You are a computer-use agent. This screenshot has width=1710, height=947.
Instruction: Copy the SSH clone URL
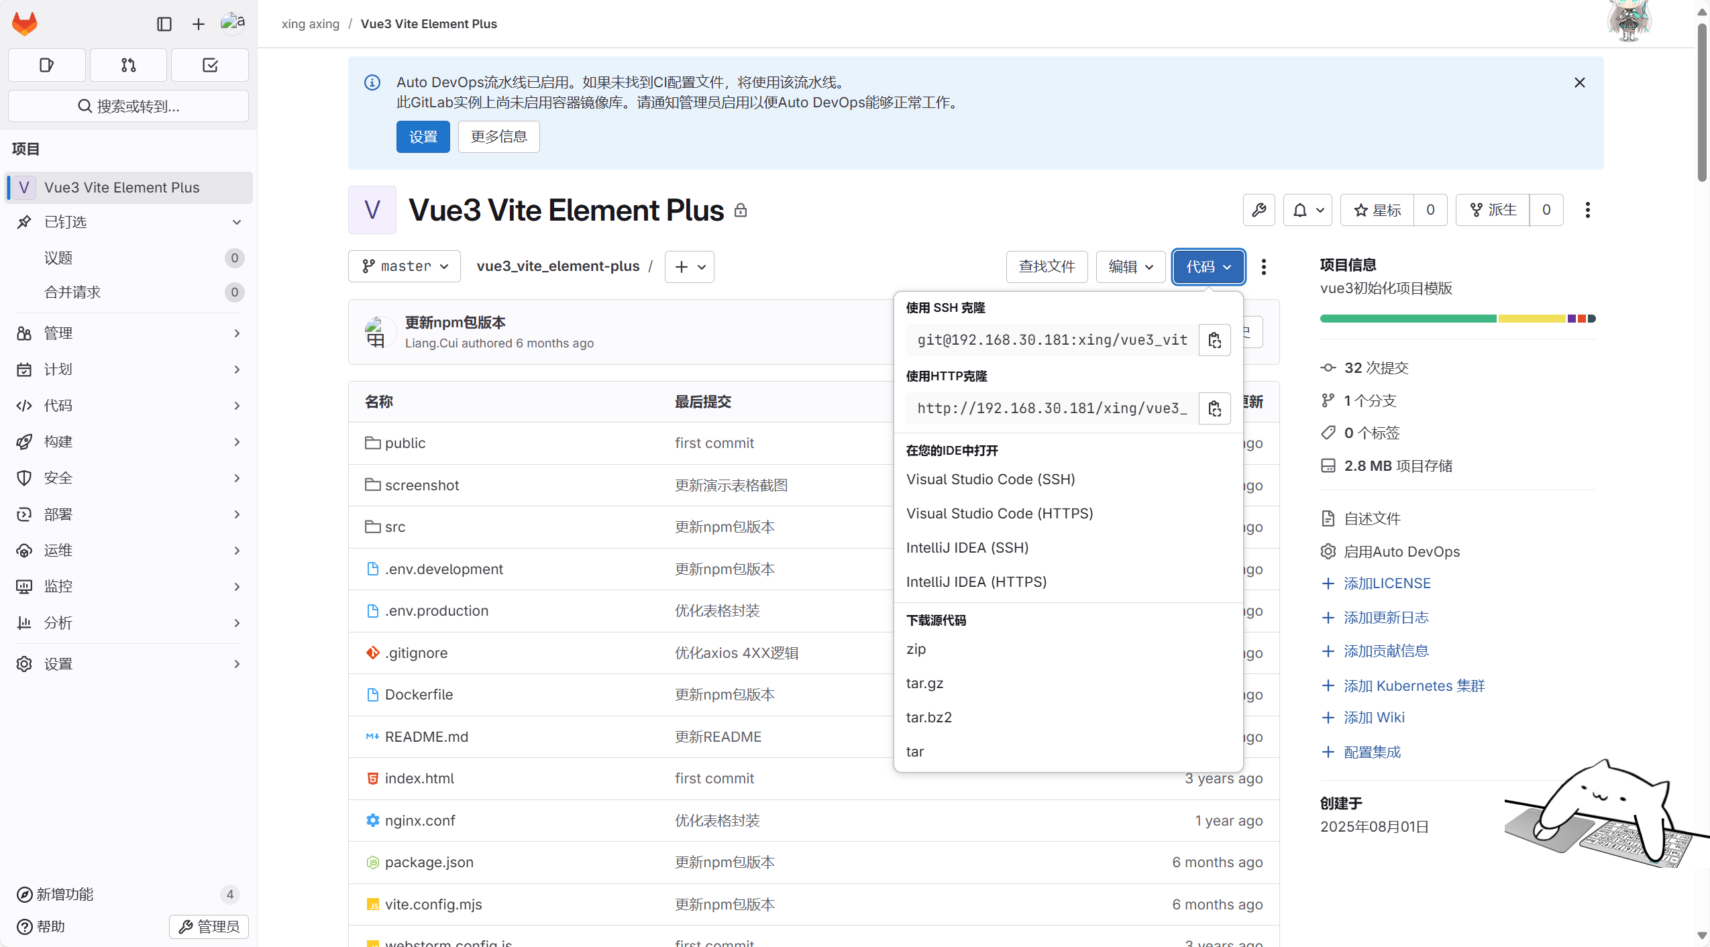point(1214,340)
